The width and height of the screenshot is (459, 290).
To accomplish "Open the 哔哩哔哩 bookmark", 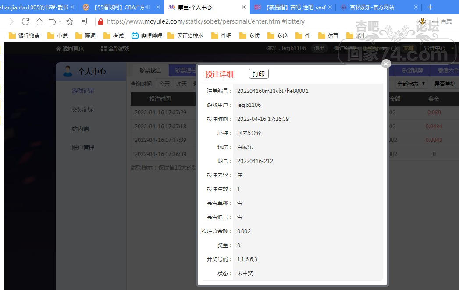I will pos(147,35).
